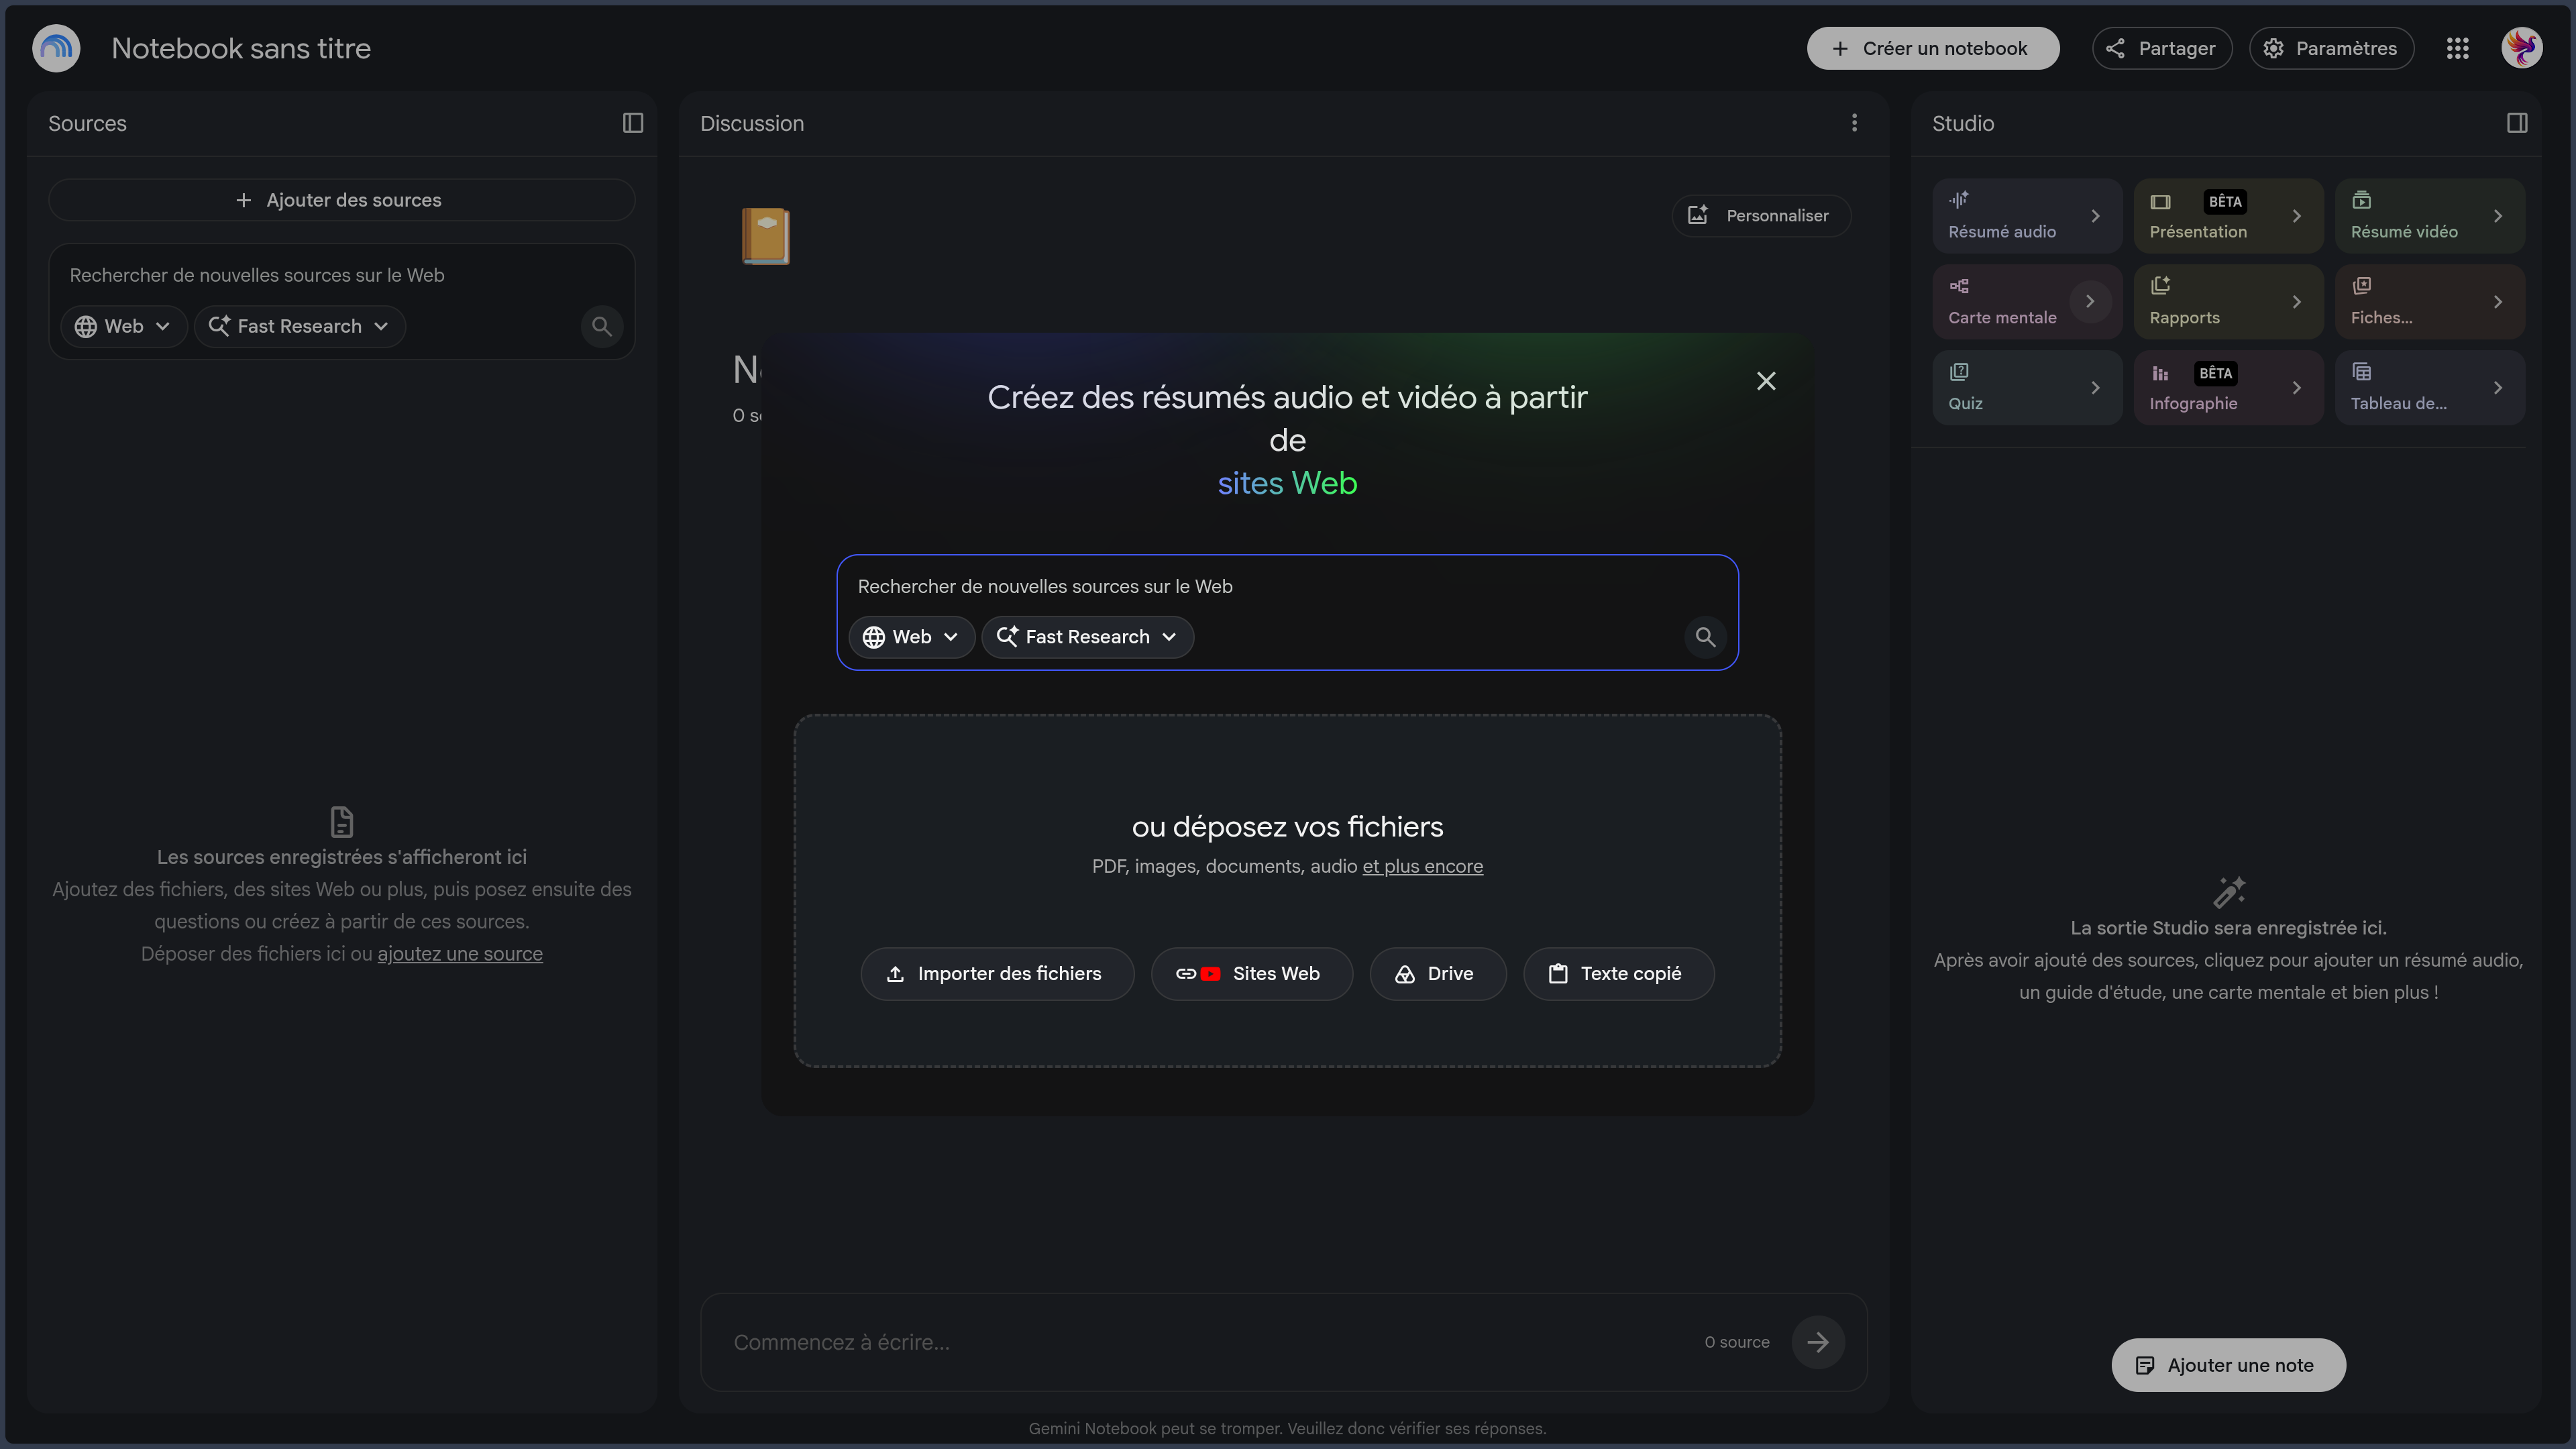Expand Rapports options arrow
Viewport: 2576px width, 1449px height.
point(2296,302)
